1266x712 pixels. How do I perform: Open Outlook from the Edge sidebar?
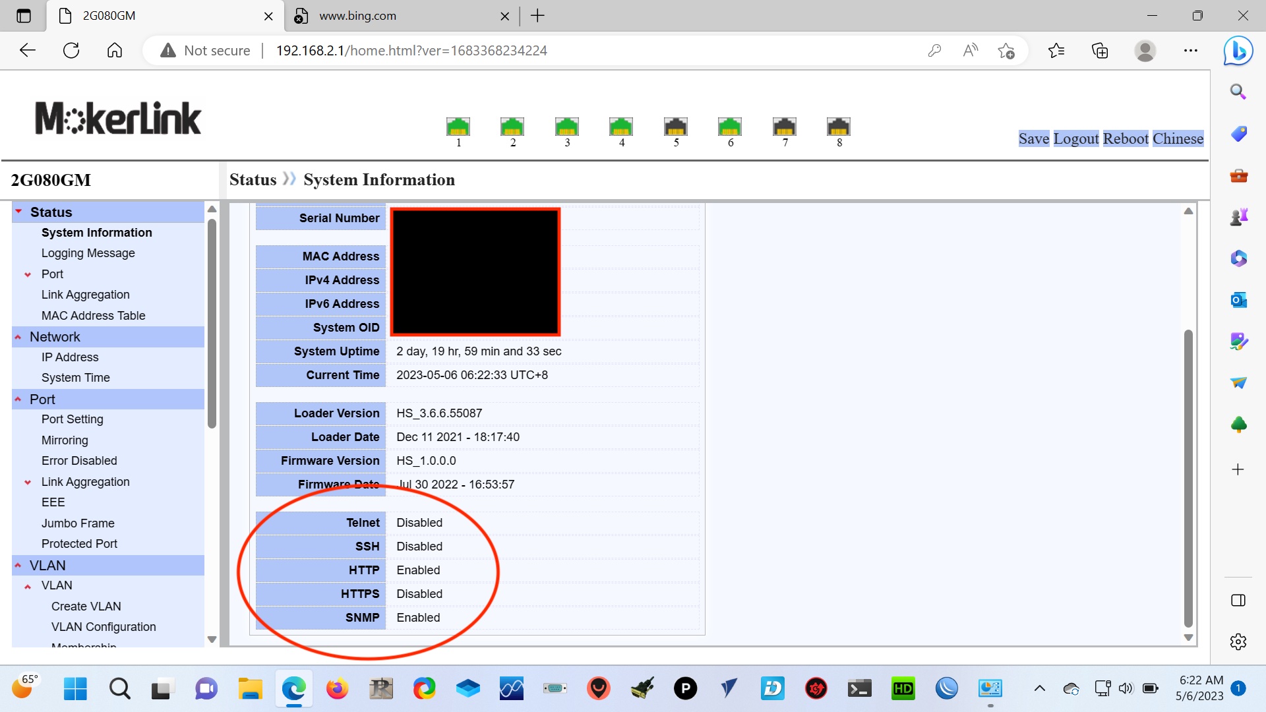(1238, 299)
